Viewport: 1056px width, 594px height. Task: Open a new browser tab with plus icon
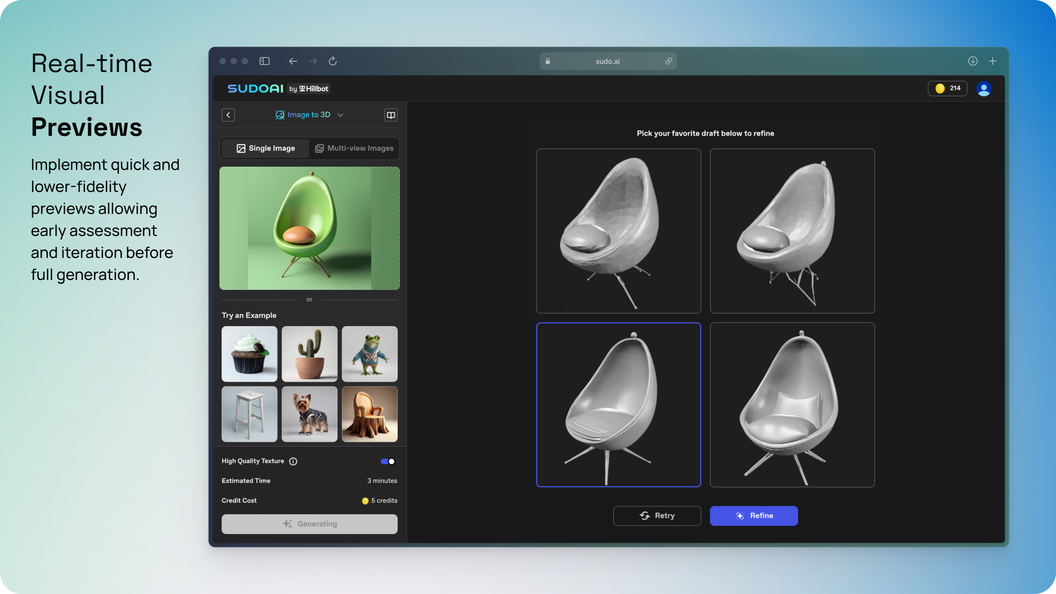(x=992, y=61)
